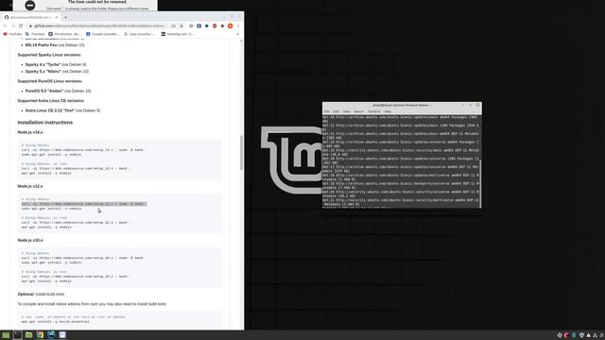Open the Introduction bookmark

click(64, 34)
